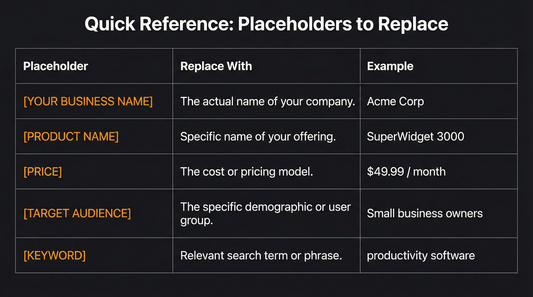Select the 'SuperWidget 3000' example

415,137
